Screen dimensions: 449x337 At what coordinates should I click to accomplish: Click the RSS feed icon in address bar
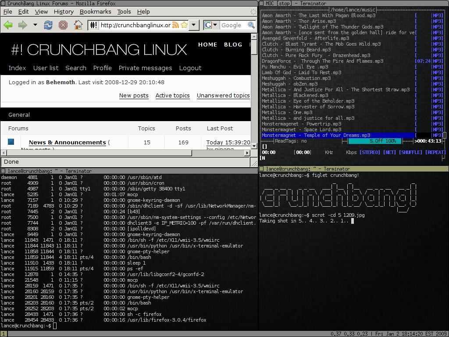(175, 25)
